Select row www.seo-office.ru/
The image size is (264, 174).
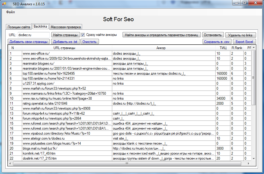(x=67, y=53)
